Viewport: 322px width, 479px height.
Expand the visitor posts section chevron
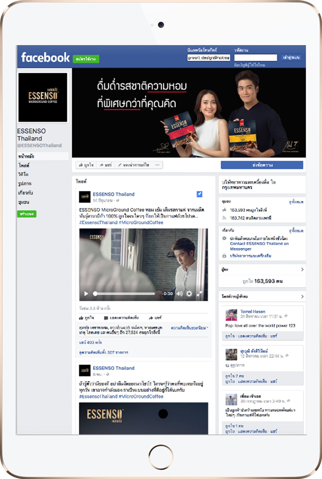[x=302, y=296]
